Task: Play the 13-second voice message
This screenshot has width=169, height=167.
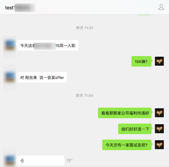Action: coord(41,161)
